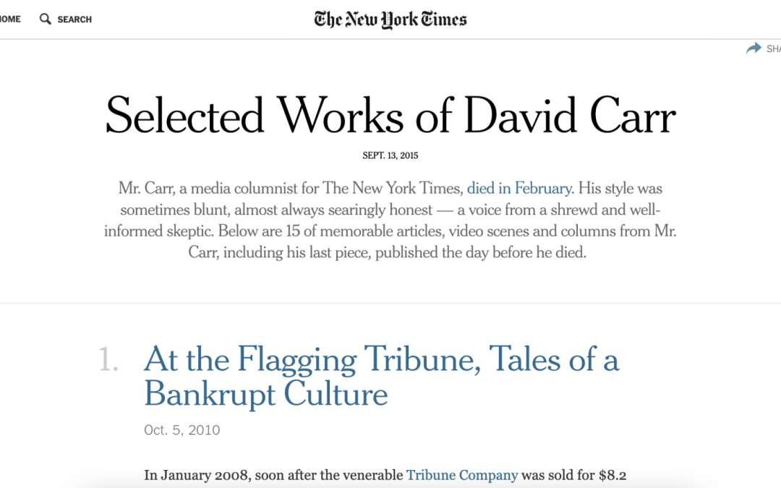Activate the SHARE control top right
Viewport: 781px width, 488px height.
click(x=763, y=48)
